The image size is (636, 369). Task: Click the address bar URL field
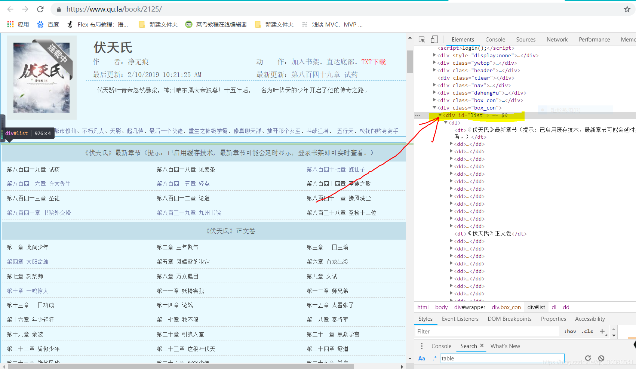[337, 9]
